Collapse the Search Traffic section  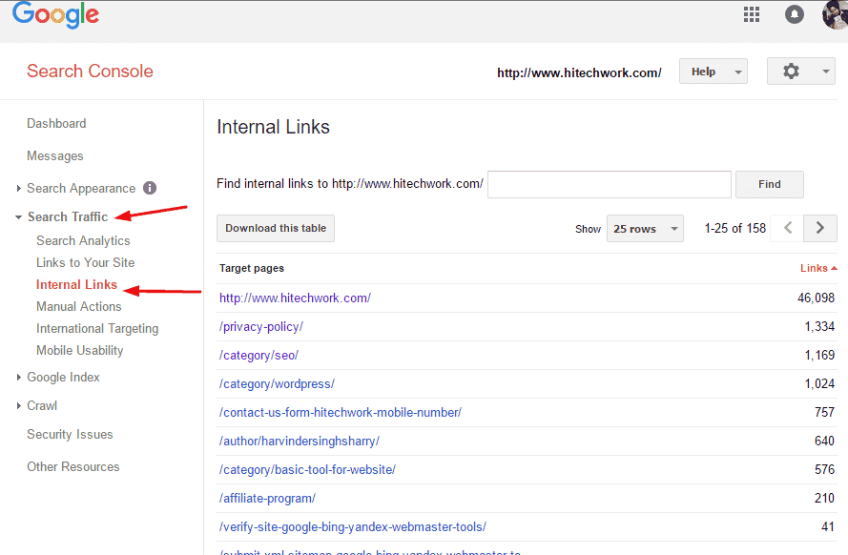(x=18, y=217)
